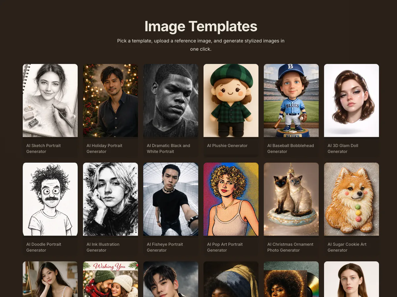This screenshot has width=397, height=297.
Task: Open the AI Doodle Portrait Generator image
Action: pyautogui.click(x=50, y=199)
